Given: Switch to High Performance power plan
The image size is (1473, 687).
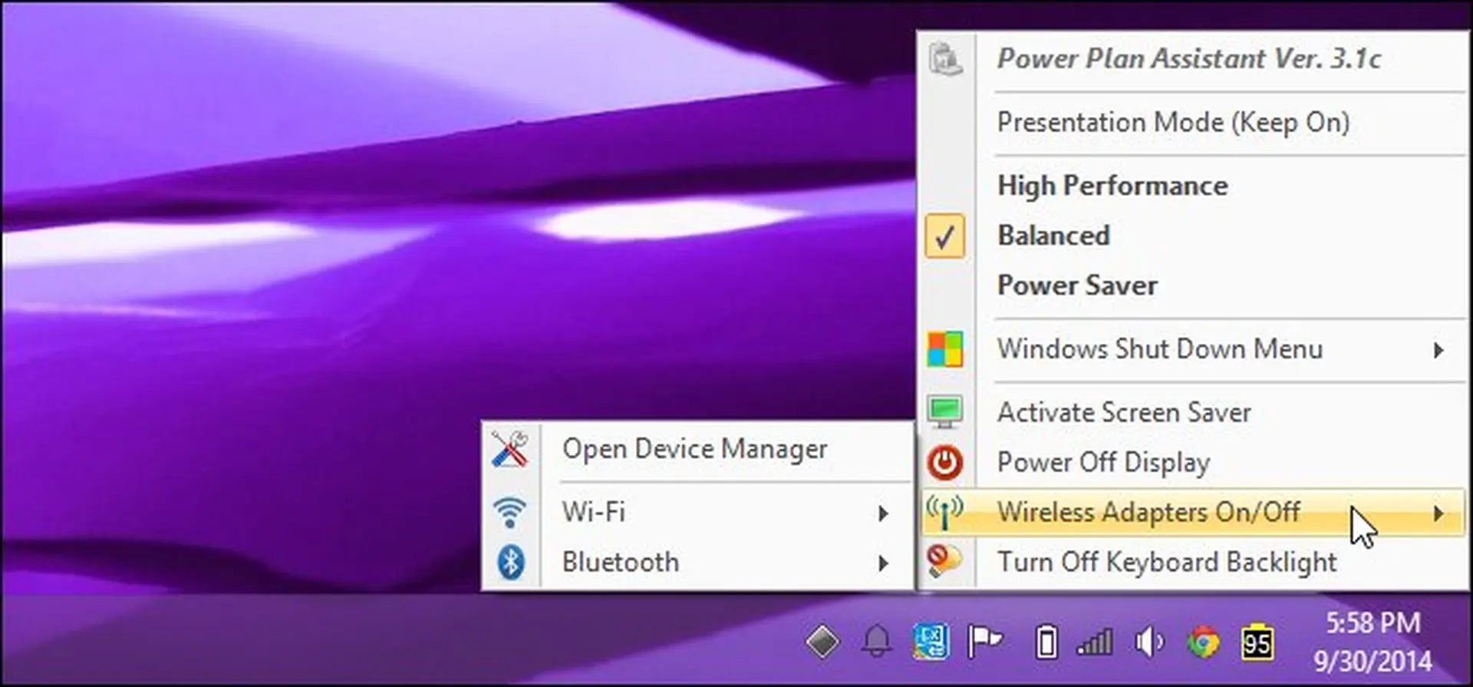Looking at the screenshot, I should coord(1112,186).
